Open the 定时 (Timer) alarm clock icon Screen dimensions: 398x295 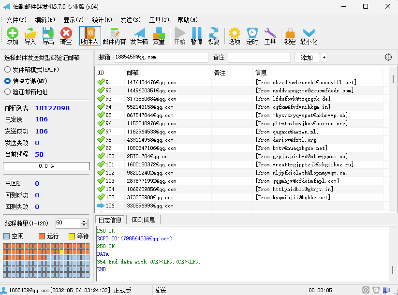(x=252, y=36)
